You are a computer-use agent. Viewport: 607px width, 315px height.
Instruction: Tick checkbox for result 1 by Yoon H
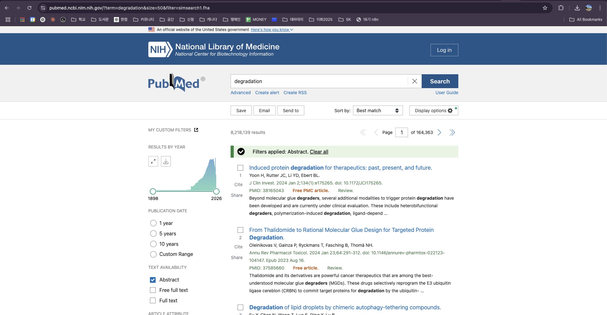(x=240, y=168)
